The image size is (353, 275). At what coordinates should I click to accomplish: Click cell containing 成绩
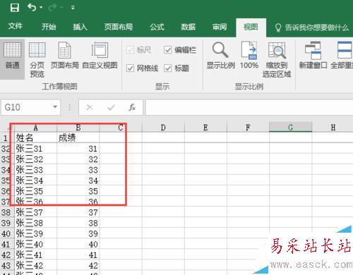coord(78,137)
